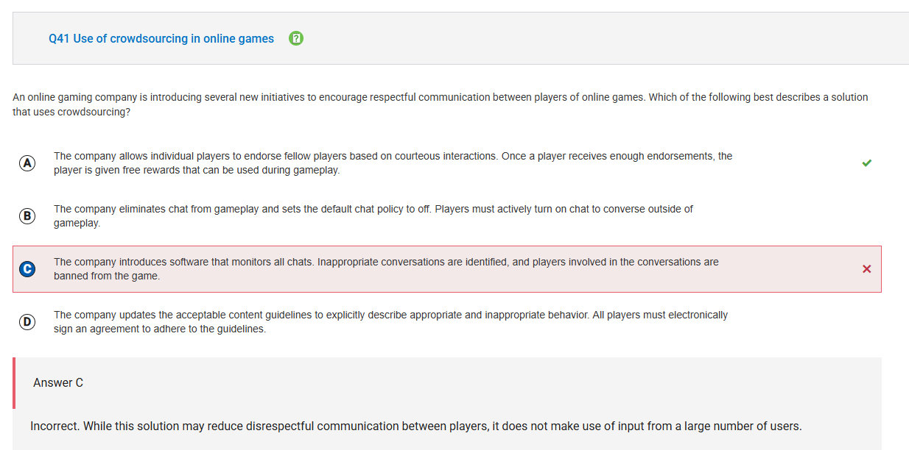Click the 'Answer C' feedback heading
This screenshot has height=450, width=909.
[58, 382]
